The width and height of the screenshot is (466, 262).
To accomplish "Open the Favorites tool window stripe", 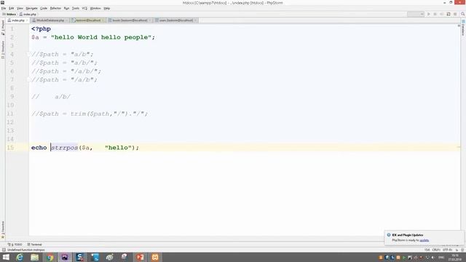I will 3,230.
